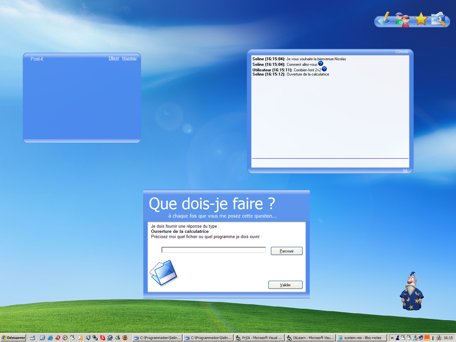This screenshot has width=456, height=342.
Task: Click the wizard assistant character on desktop
Action: pos(411,291)
